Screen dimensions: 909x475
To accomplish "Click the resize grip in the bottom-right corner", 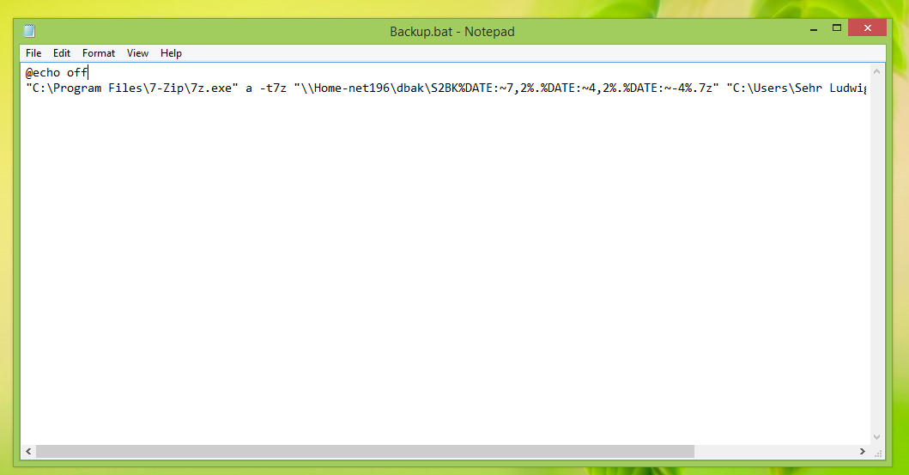I will click(878, 451).
